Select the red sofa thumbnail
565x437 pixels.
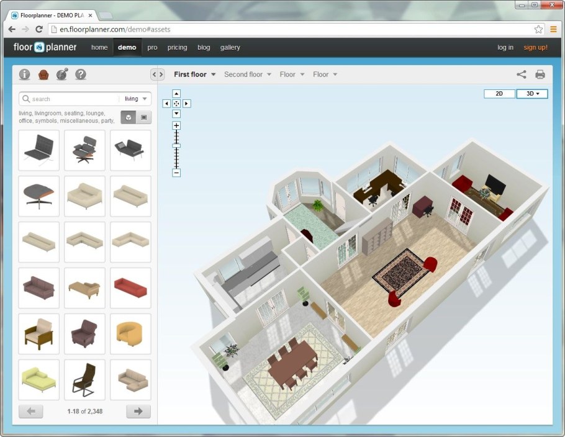click(130, 287)
